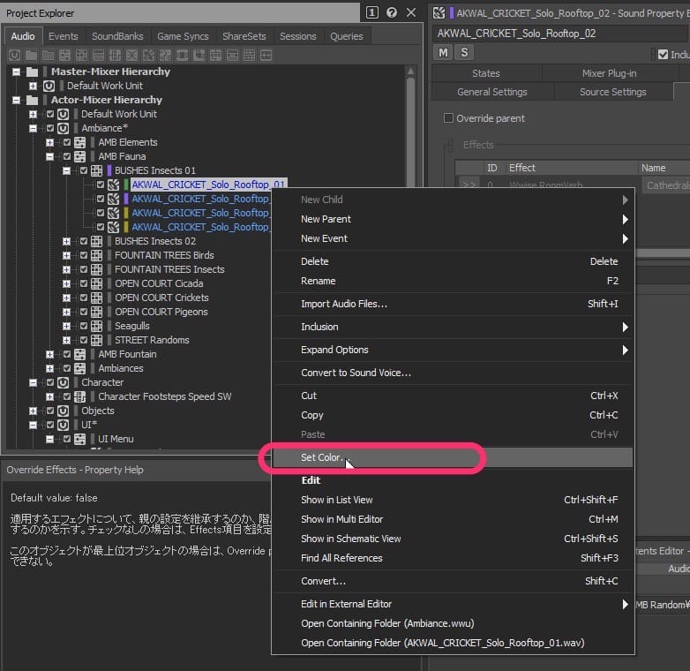Viewport: 690px width, 671px height.
Task: Click the Project Explorer scroll-up arrow
Action: [x=410, y=72]
